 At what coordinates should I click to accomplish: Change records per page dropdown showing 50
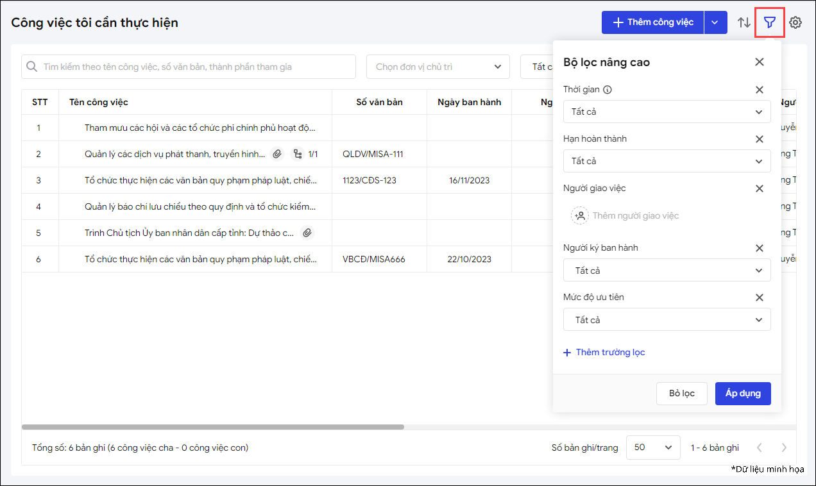tap(653, 448)
